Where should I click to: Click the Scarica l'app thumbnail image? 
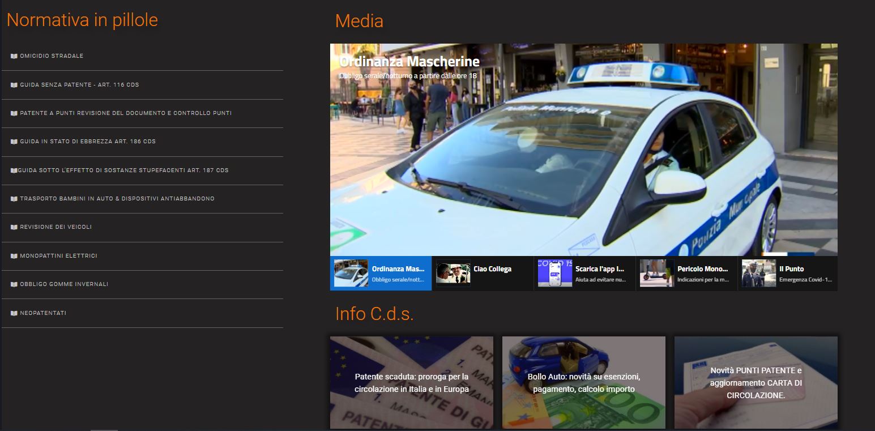(554, 274)
